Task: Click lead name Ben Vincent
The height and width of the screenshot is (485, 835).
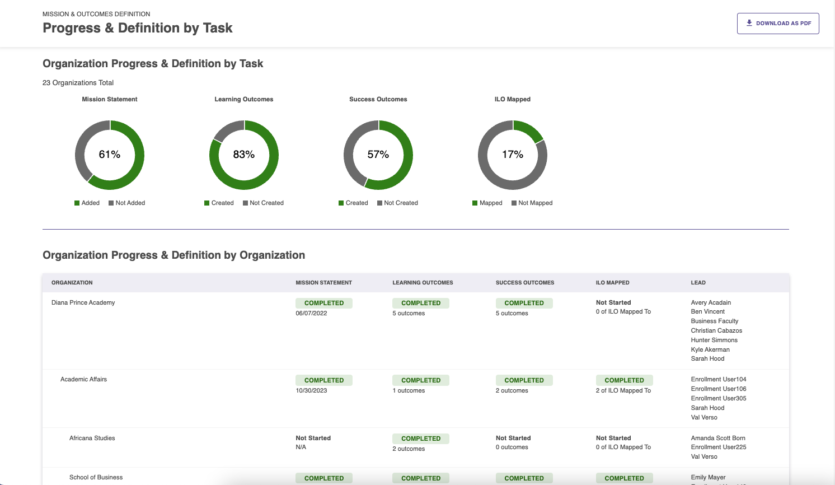Action: tap(708, 312)
